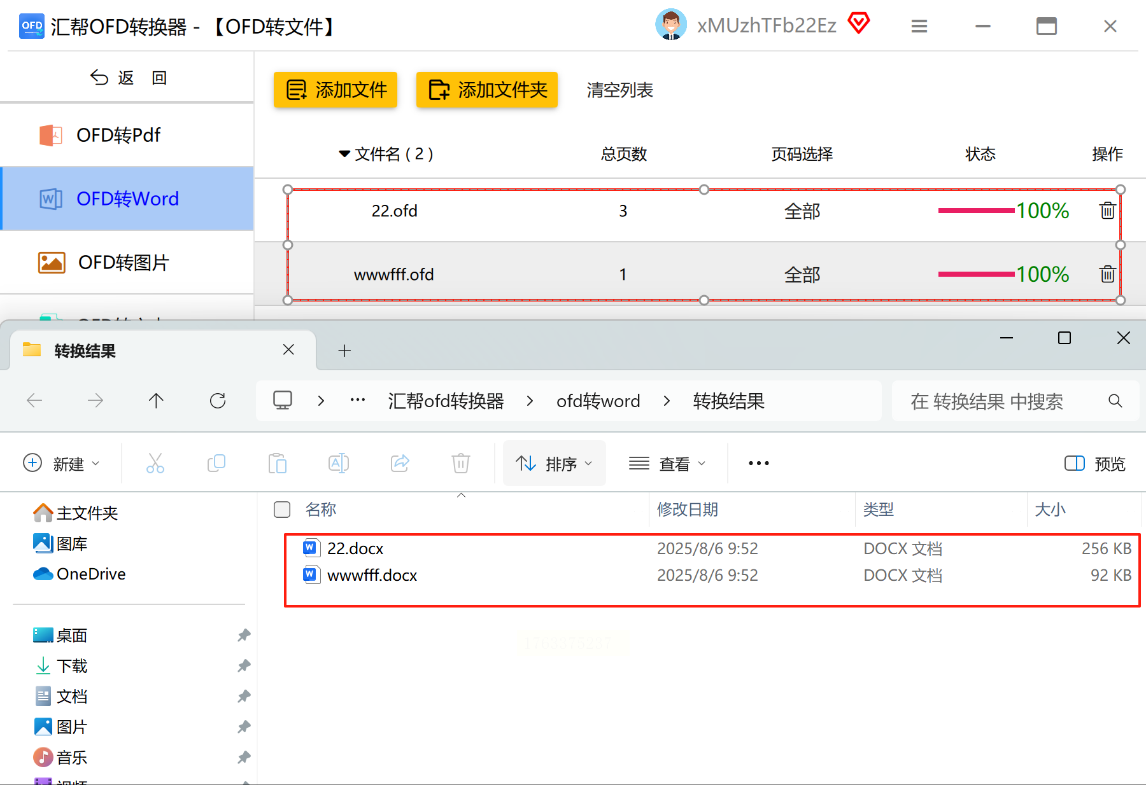
Task: Collapse file list via 文件名 triangle
Action: point(344,154)
